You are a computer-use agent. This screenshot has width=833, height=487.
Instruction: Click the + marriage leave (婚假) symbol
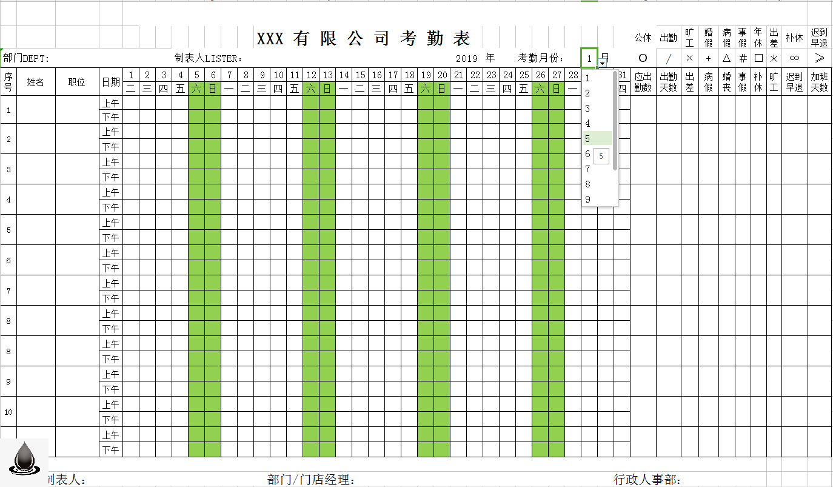click(708, 58)
